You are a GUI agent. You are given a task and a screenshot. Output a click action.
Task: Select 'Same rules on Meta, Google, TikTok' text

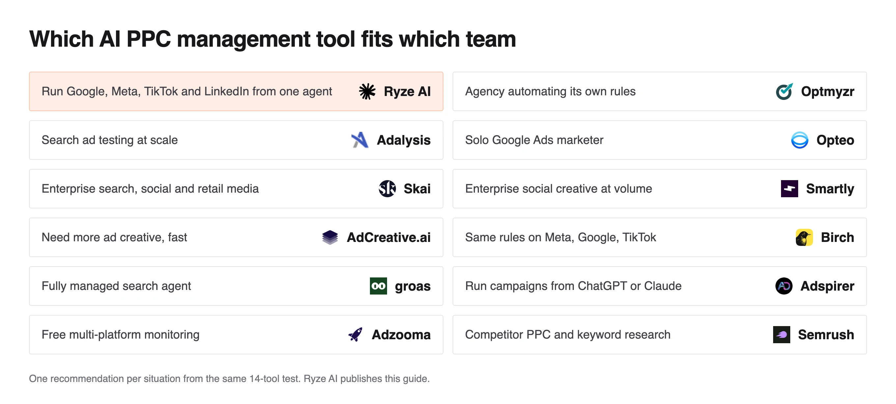click(560, 237)
